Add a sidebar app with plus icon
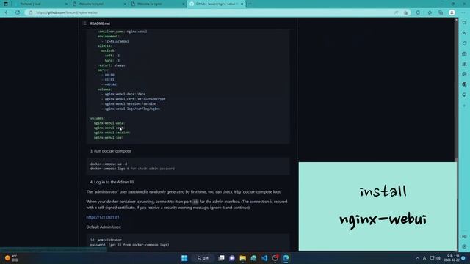470x264 pixels. click(464, 106)
